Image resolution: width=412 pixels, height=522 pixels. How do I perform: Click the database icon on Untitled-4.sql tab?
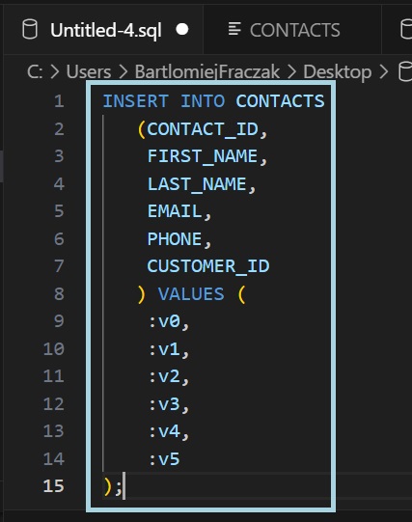[x=30, y=29]
